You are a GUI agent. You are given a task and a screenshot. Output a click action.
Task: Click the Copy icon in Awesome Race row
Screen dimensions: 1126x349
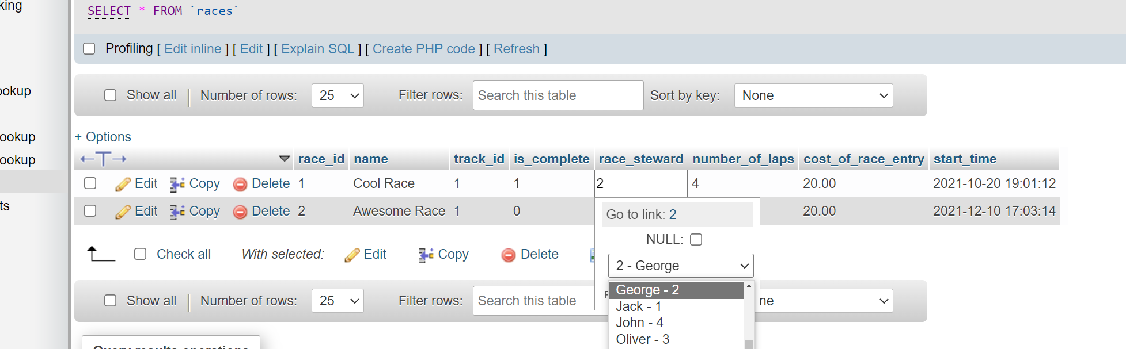(x=177, y=212)
